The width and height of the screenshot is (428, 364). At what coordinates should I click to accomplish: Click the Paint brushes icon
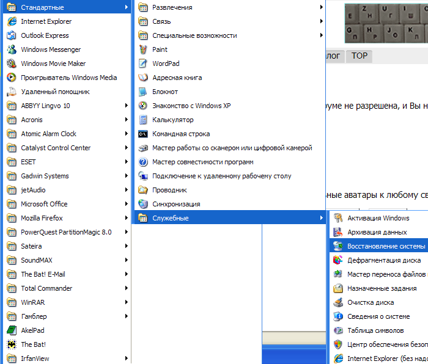point(143,49)
